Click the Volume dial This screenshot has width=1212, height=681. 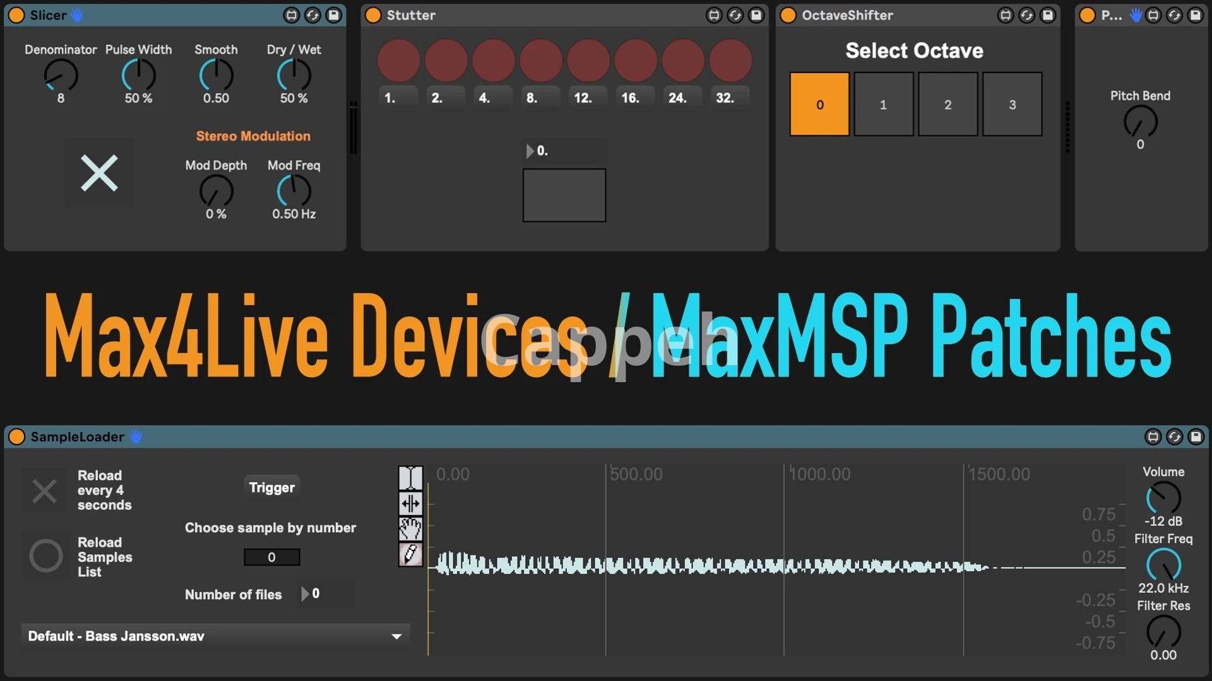pos(1163,498)
